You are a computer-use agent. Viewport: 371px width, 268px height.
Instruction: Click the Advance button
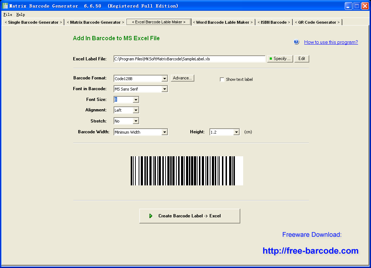182,78
